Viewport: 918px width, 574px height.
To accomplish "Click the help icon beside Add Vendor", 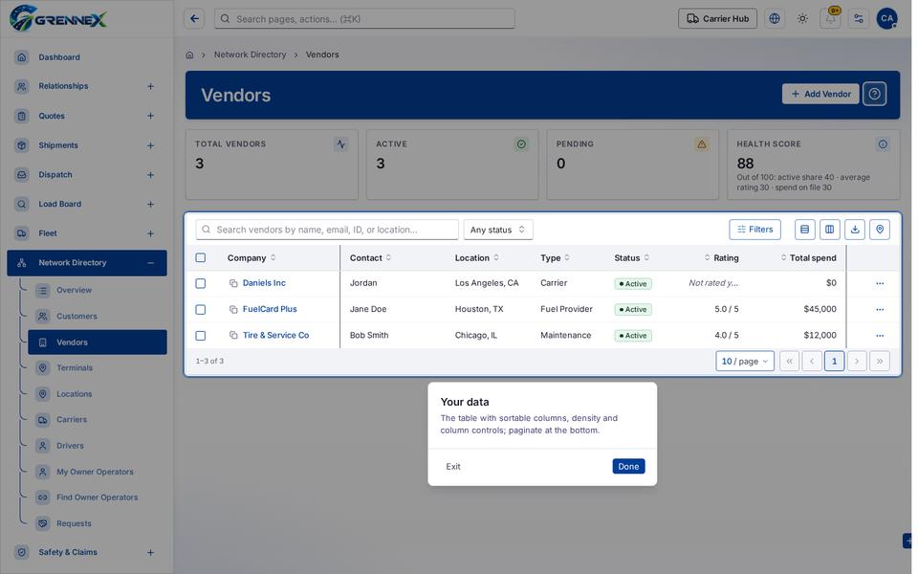I will 874,94.
